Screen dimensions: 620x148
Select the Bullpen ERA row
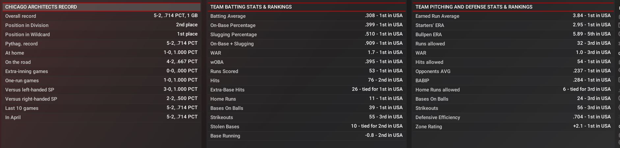tap(513, 34)
